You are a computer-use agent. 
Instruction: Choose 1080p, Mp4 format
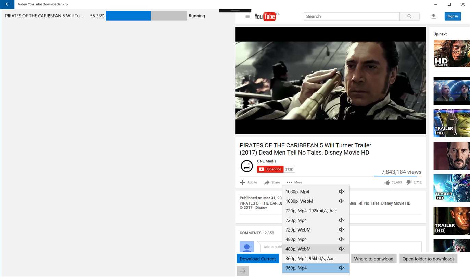[316, 192]
